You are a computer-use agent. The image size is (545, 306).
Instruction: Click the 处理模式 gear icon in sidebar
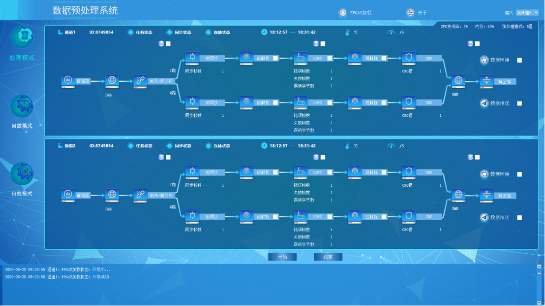22,36
